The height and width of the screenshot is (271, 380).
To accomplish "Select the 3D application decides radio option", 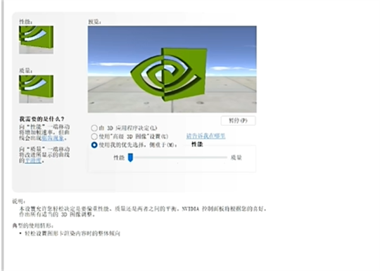I will click(x=94, y=128).
